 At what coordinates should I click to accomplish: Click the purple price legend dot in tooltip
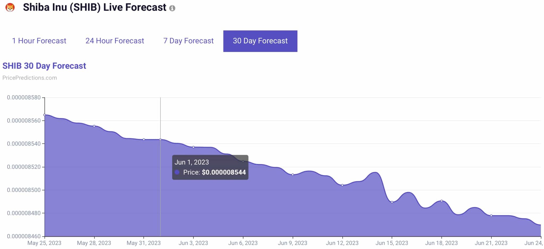[177, 172]
